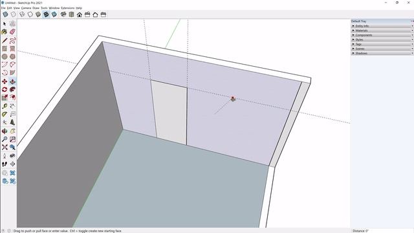
Task: Pick the Polygon tool
Action: tap(12, 56)
